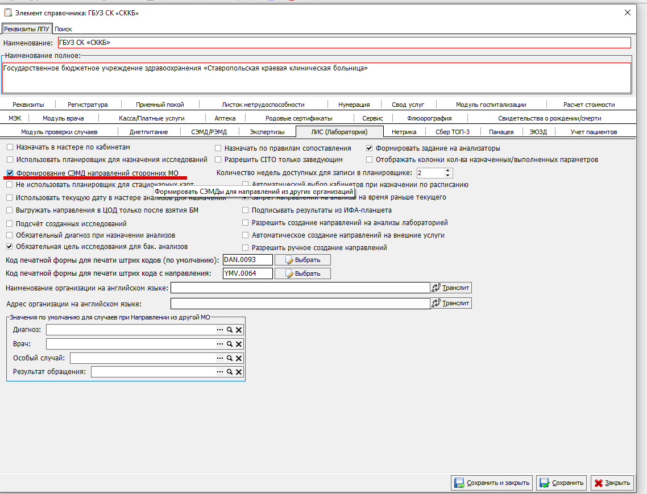Open the ellipsis selector for Результат обращения
The image size is (647, 494).
coord(220,372)
